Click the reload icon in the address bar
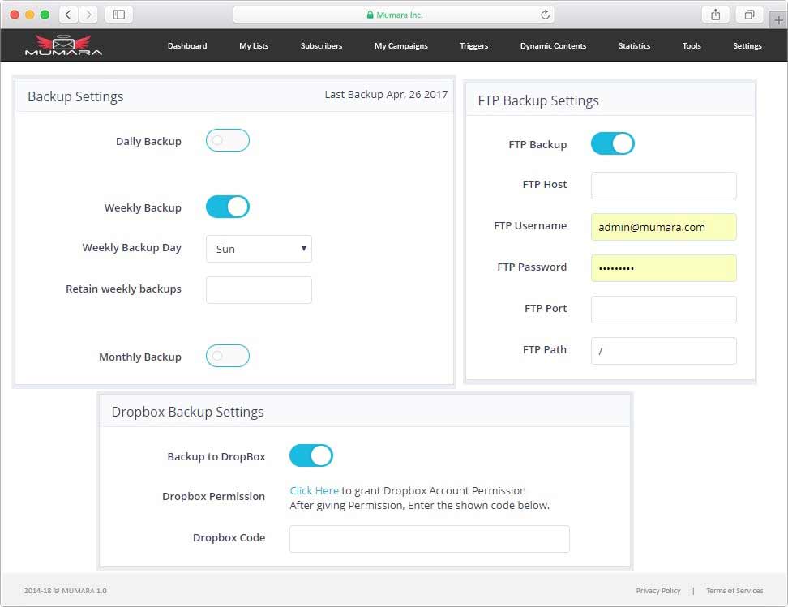Screen dimensions: 788x607 point(543,14)
